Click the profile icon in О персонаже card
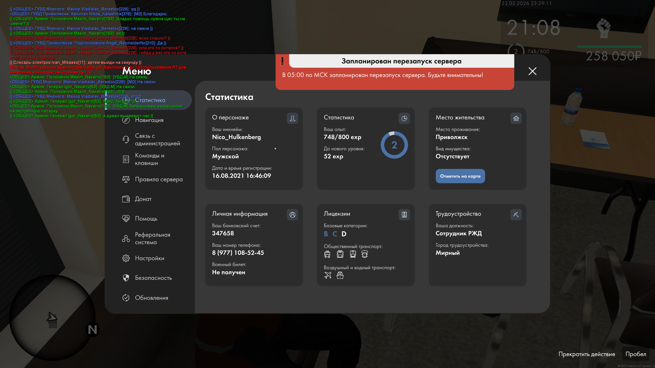655x368 pixels. coord(292,118)
